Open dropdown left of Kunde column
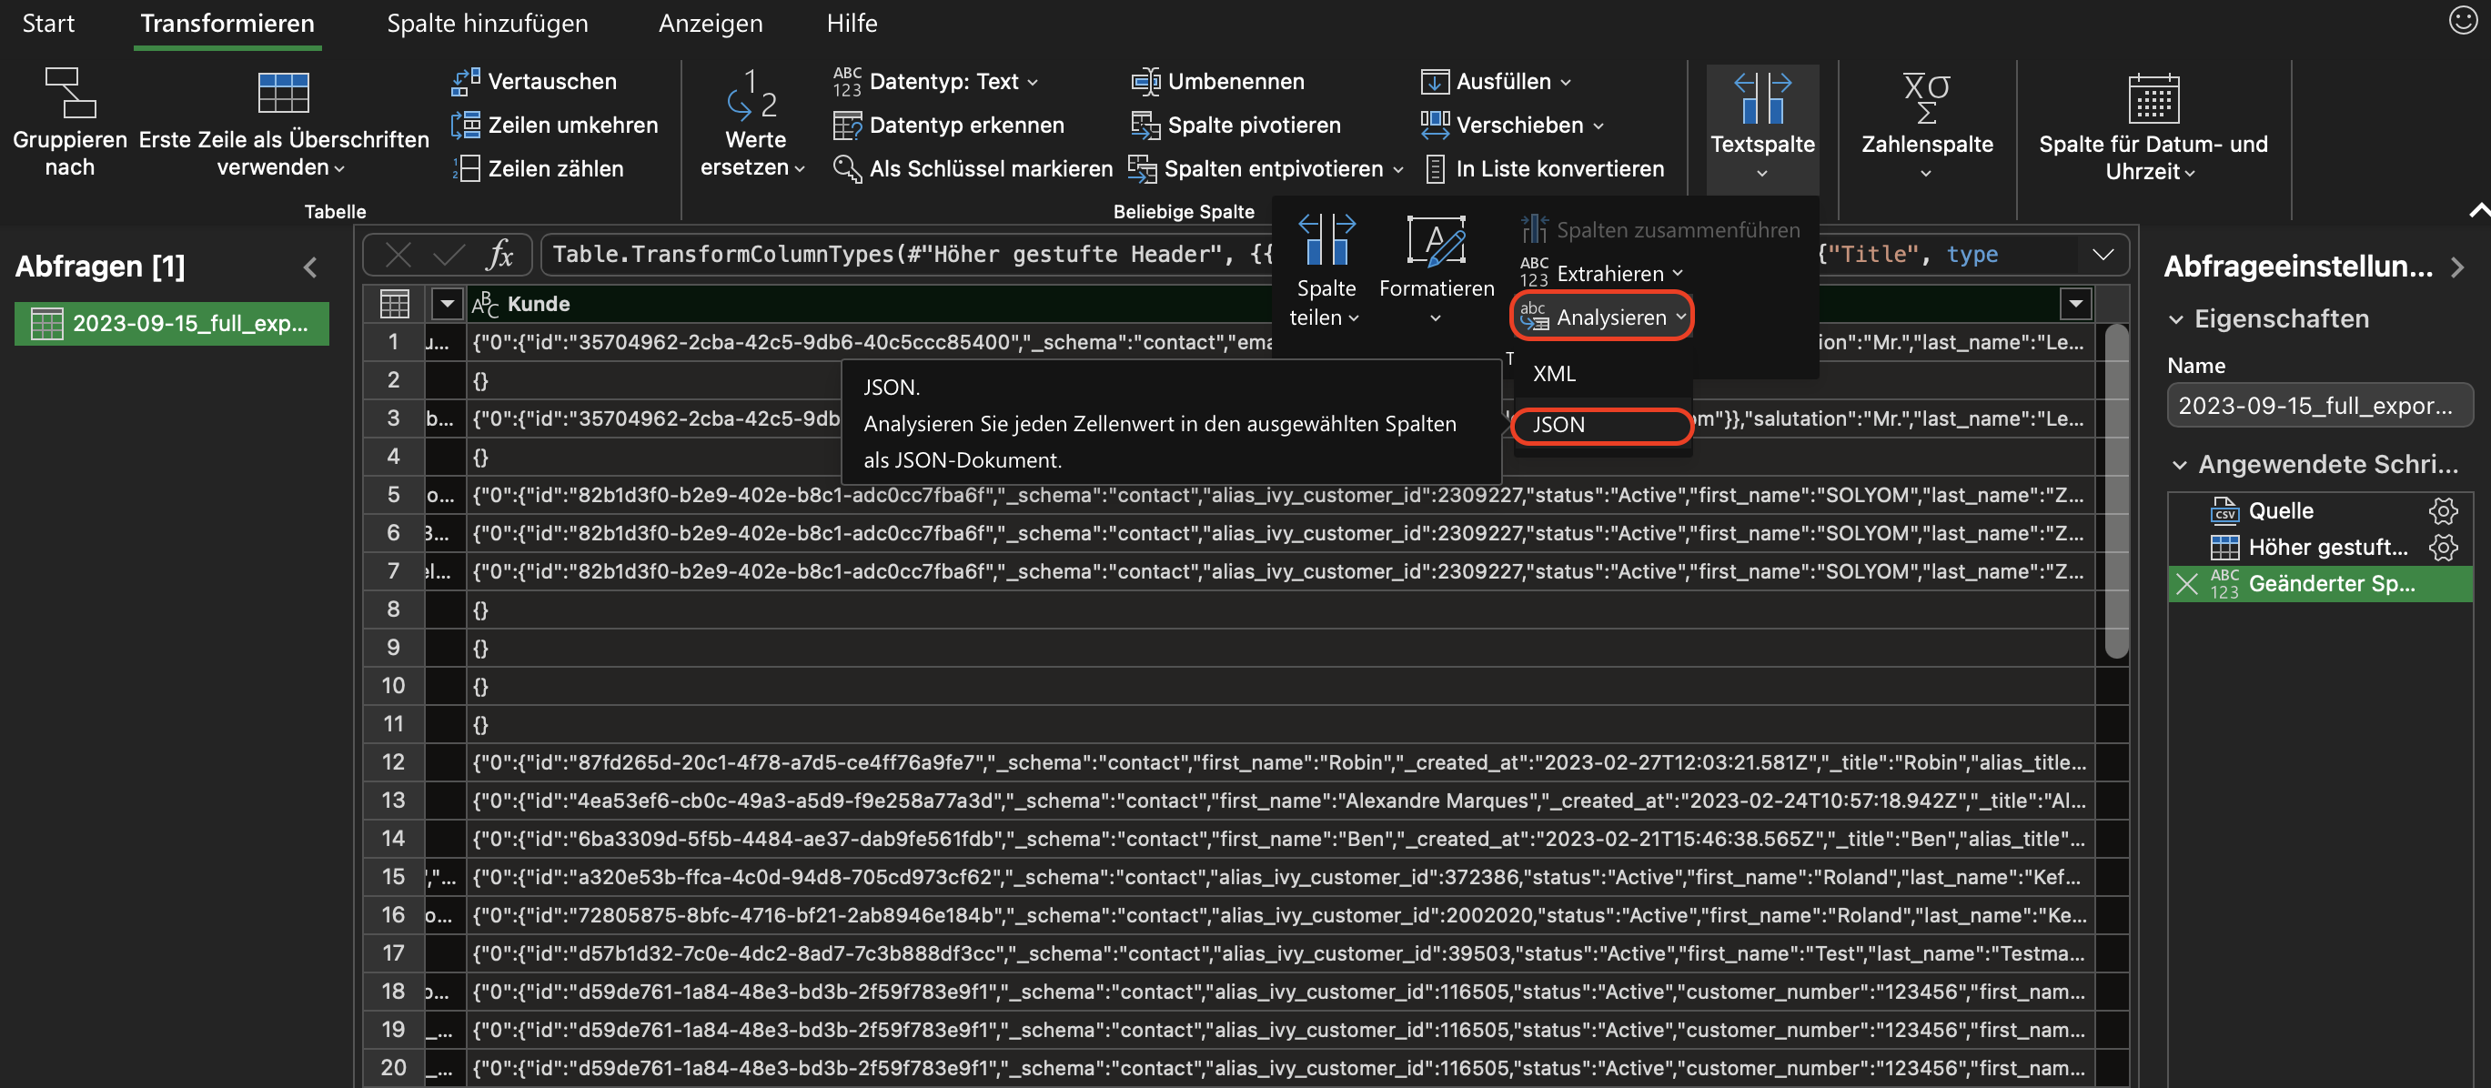The height and width of the screenshot is (1088, 2491). [446, 304]
